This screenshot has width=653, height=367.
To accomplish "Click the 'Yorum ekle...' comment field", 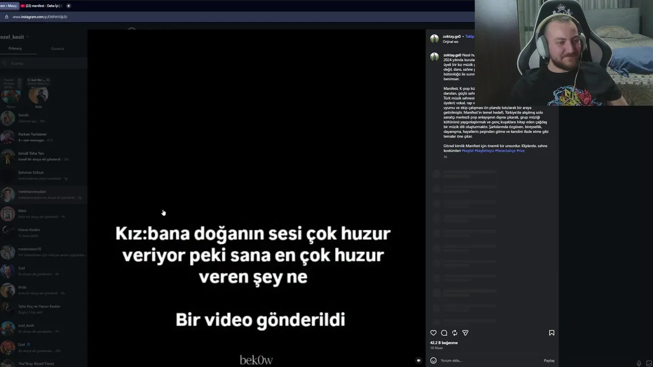I will click(x=490, y=360).
